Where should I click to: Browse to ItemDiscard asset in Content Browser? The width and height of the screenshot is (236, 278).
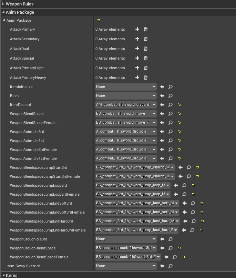pos(171,105)
